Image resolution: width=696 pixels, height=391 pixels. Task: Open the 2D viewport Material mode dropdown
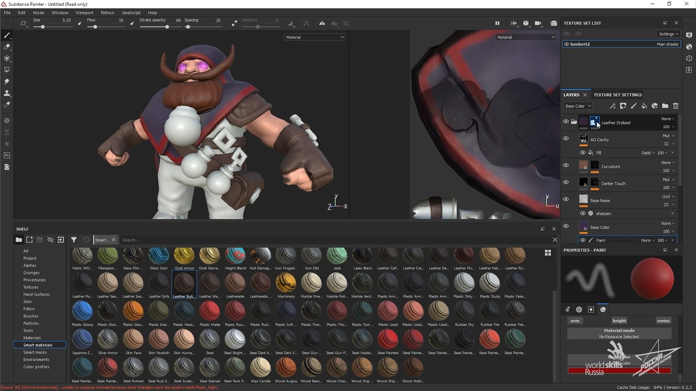tap(526, 37)
